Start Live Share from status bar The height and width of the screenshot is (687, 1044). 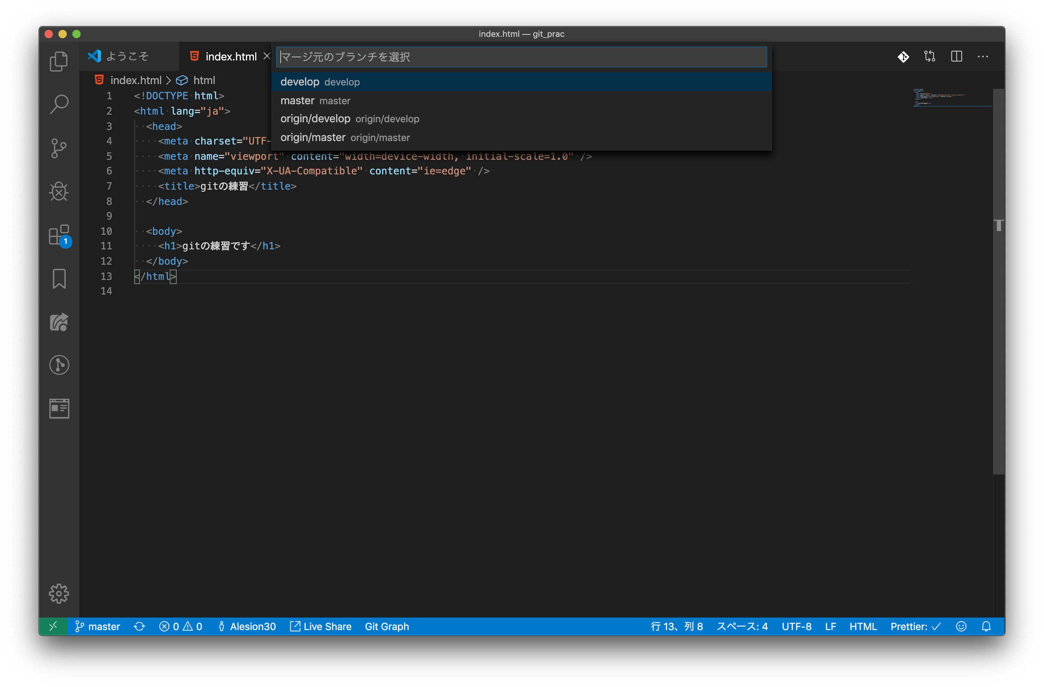point(321,627)
